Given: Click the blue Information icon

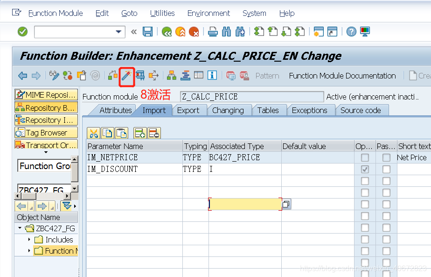Looking at the screenshot, I should 212,76.
